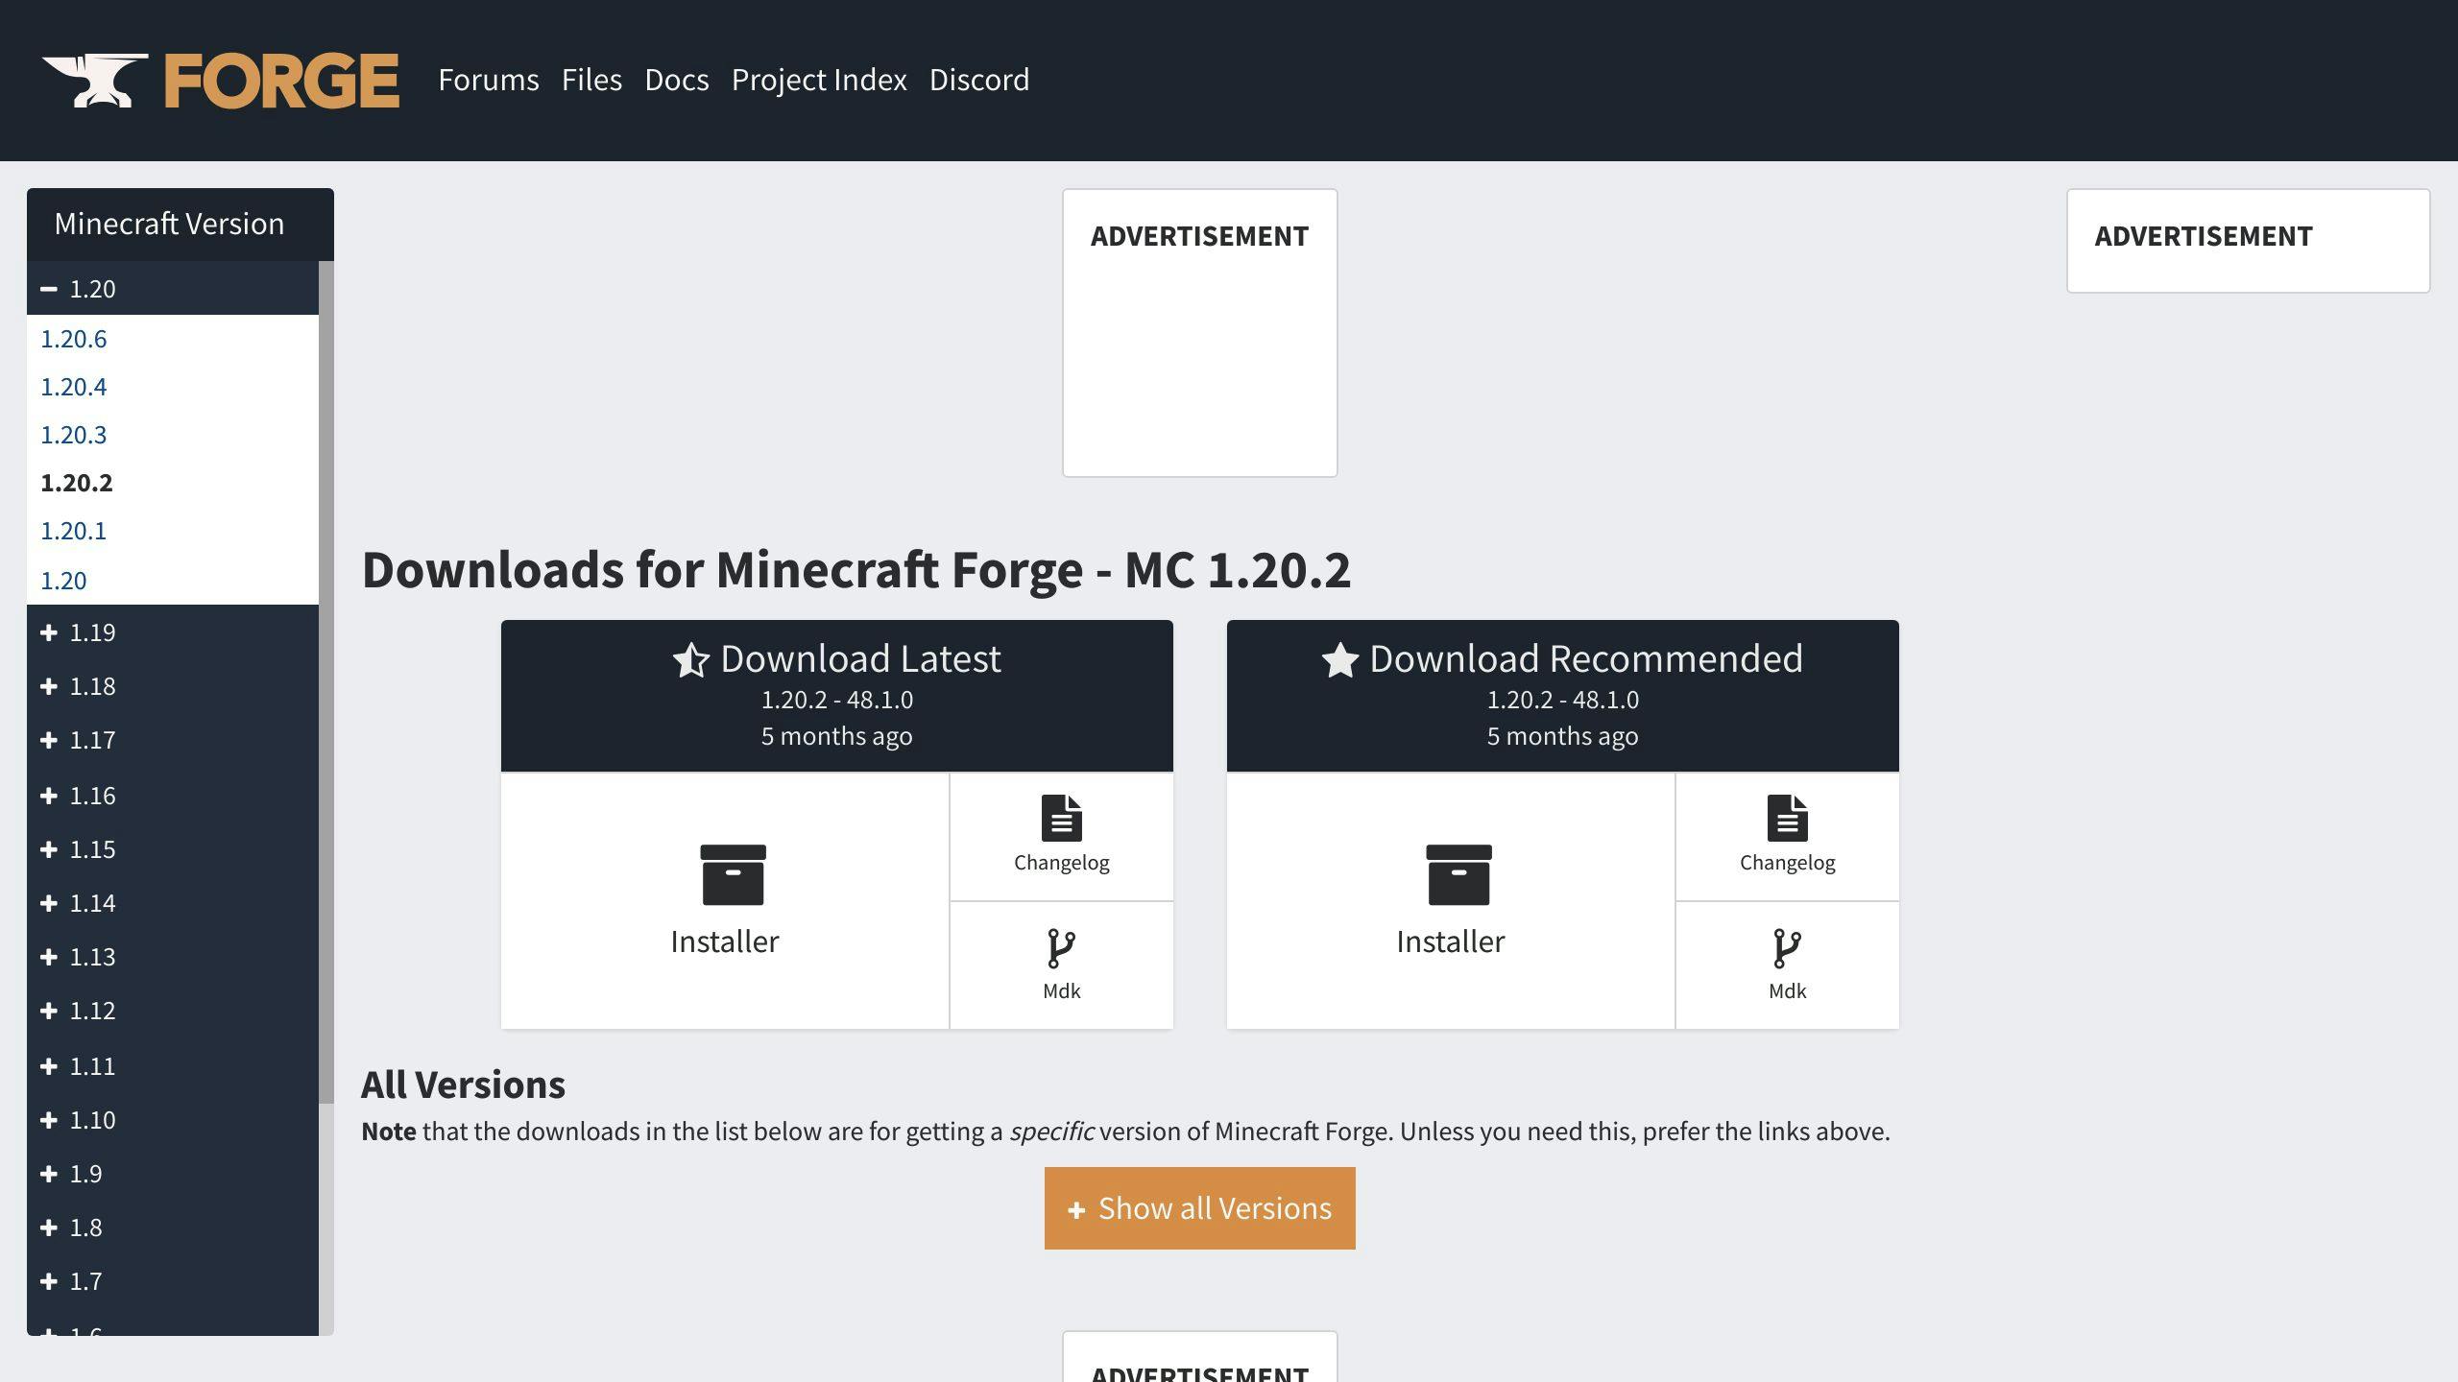Select Minecraft version 1.20.1

(73, 530)
